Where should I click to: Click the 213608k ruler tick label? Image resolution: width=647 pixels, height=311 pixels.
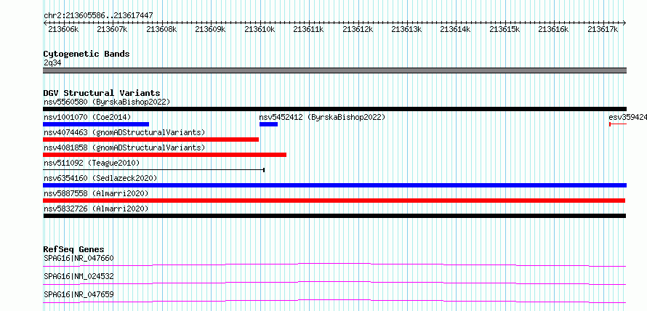pos(161,29)
